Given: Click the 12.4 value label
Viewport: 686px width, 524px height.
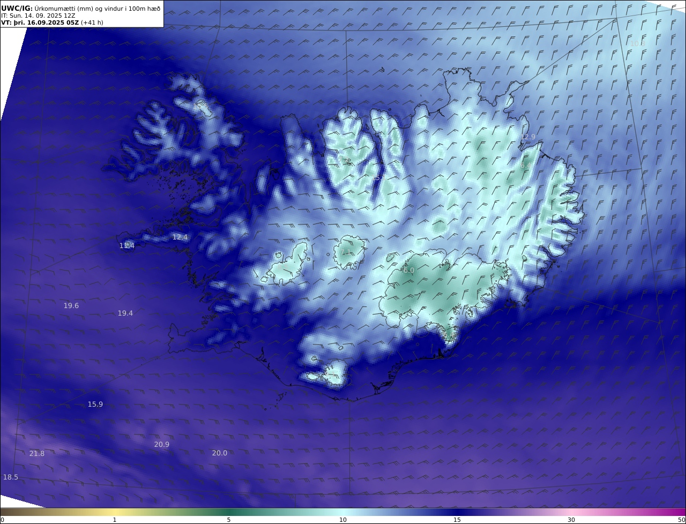Looking at the screenshot, I should (180, 237).
